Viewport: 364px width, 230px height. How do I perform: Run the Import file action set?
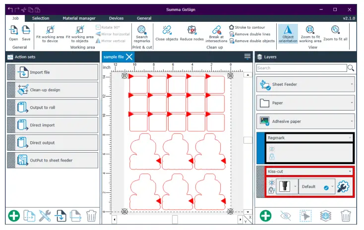click(53, 72)
